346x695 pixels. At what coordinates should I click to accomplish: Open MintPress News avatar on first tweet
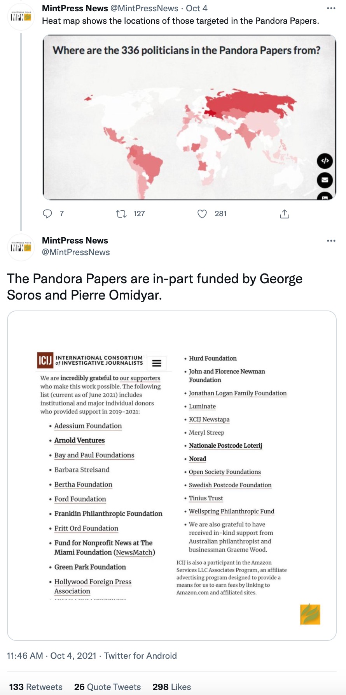[21, 17]
